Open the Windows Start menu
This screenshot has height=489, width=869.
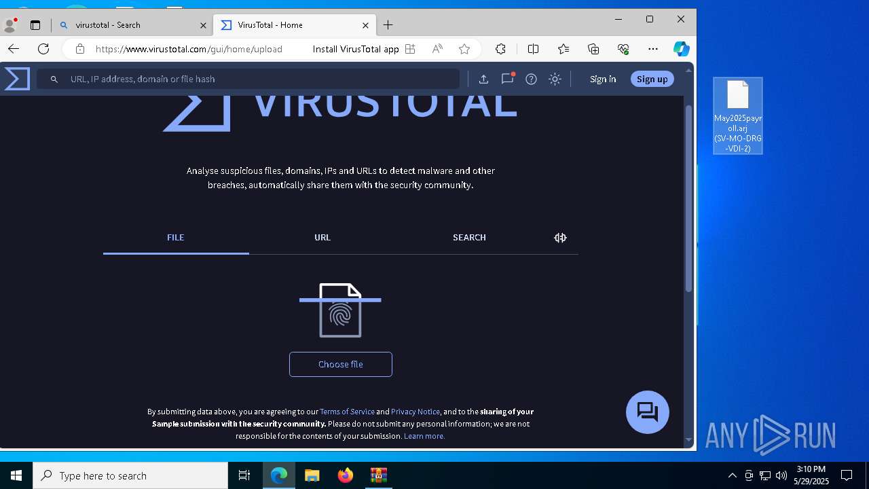coord(16,475)
